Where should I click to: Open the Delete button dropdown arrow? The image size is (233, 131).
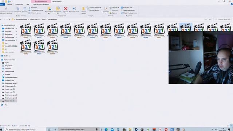click(66, 13)
